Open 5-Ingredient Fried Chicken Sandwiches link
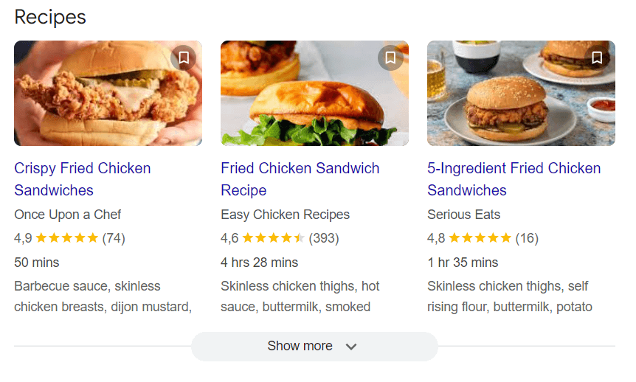636x382 pixels. pyautogui.click(x=514, y=179)
